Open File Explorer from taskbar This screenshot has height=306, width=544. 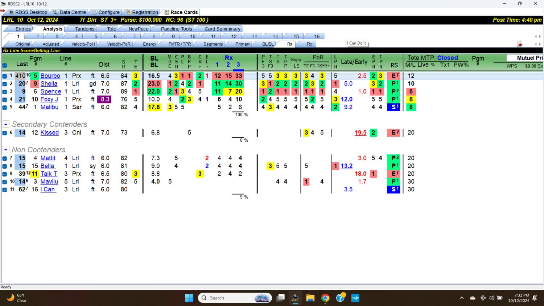pyautogui.click(x=310, y=298)
